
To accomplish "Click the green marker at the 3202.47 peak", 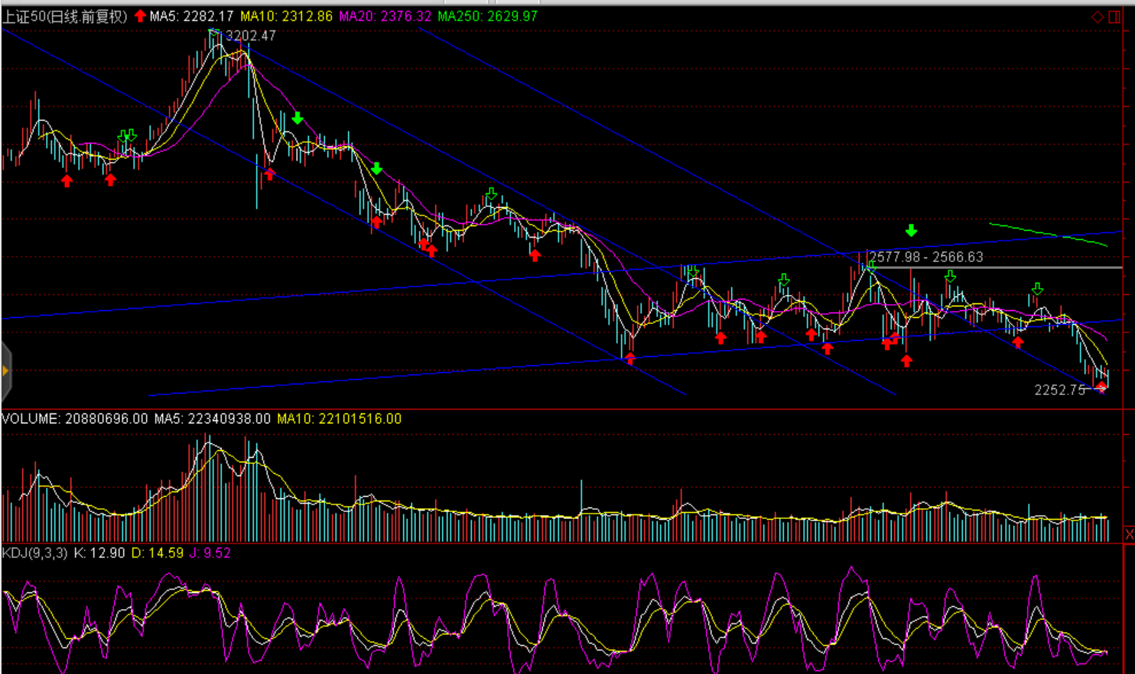I will pos(214,32).
